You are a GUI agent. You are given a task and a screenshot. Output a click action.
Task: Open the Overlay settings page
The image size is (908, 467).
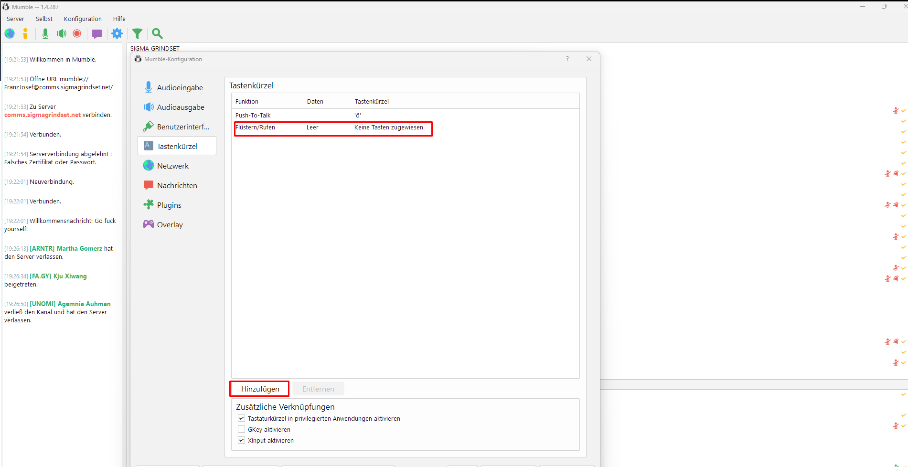[x=177, y=224]
